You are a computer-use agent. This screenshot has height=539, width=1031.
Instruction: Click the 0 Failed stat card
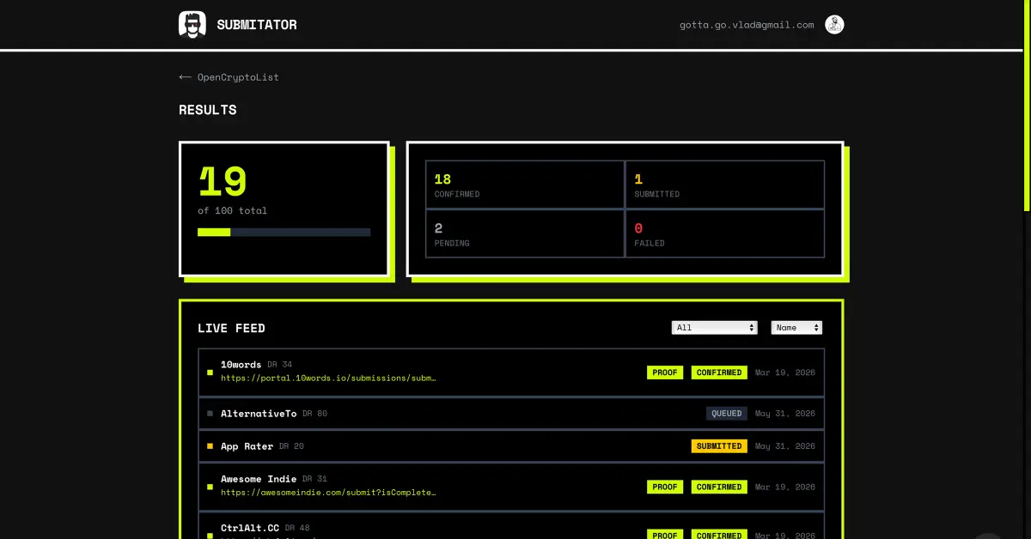tap(725, 233)
